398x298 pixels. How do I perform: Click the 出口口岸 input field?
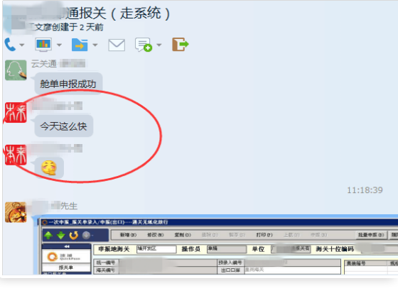(292, 270)
